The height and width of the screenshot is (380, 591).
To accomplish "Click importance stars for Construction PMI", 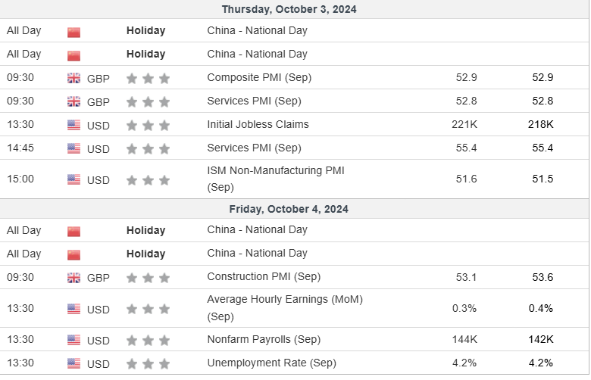I will (x=148, y=278).
